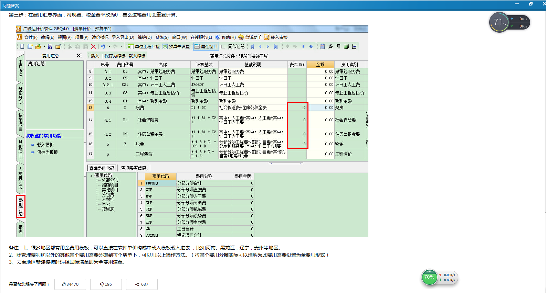Click the red X Delete toolbar icon

click(x=93, y=46)
